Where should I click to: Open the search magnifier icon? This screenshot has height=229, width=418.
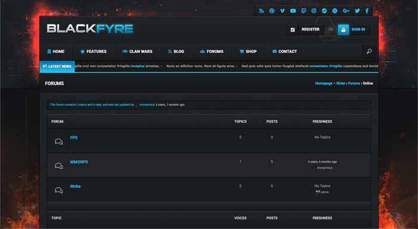pos(369,51)
